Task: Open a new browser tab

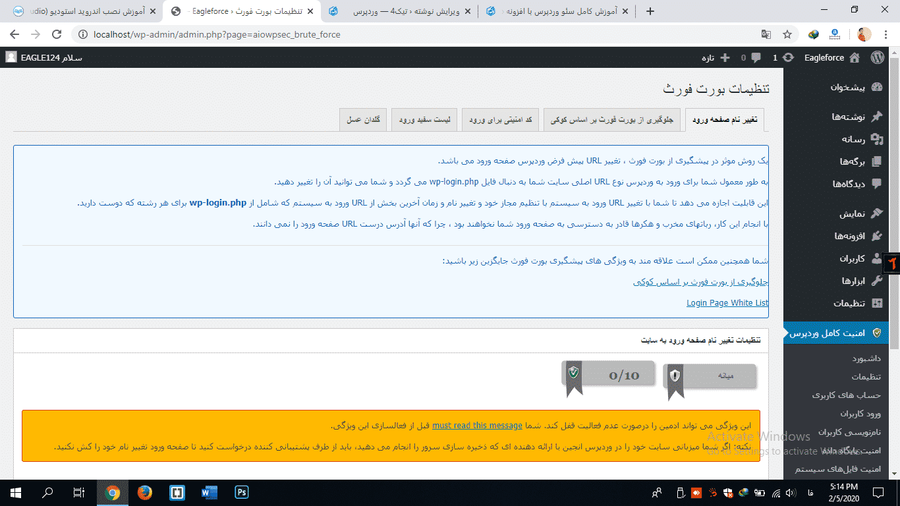Action: click(650, 11)
